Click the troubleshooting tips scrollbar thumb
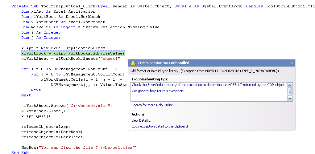Screen dimensions: 315x154 coord(290,92)
